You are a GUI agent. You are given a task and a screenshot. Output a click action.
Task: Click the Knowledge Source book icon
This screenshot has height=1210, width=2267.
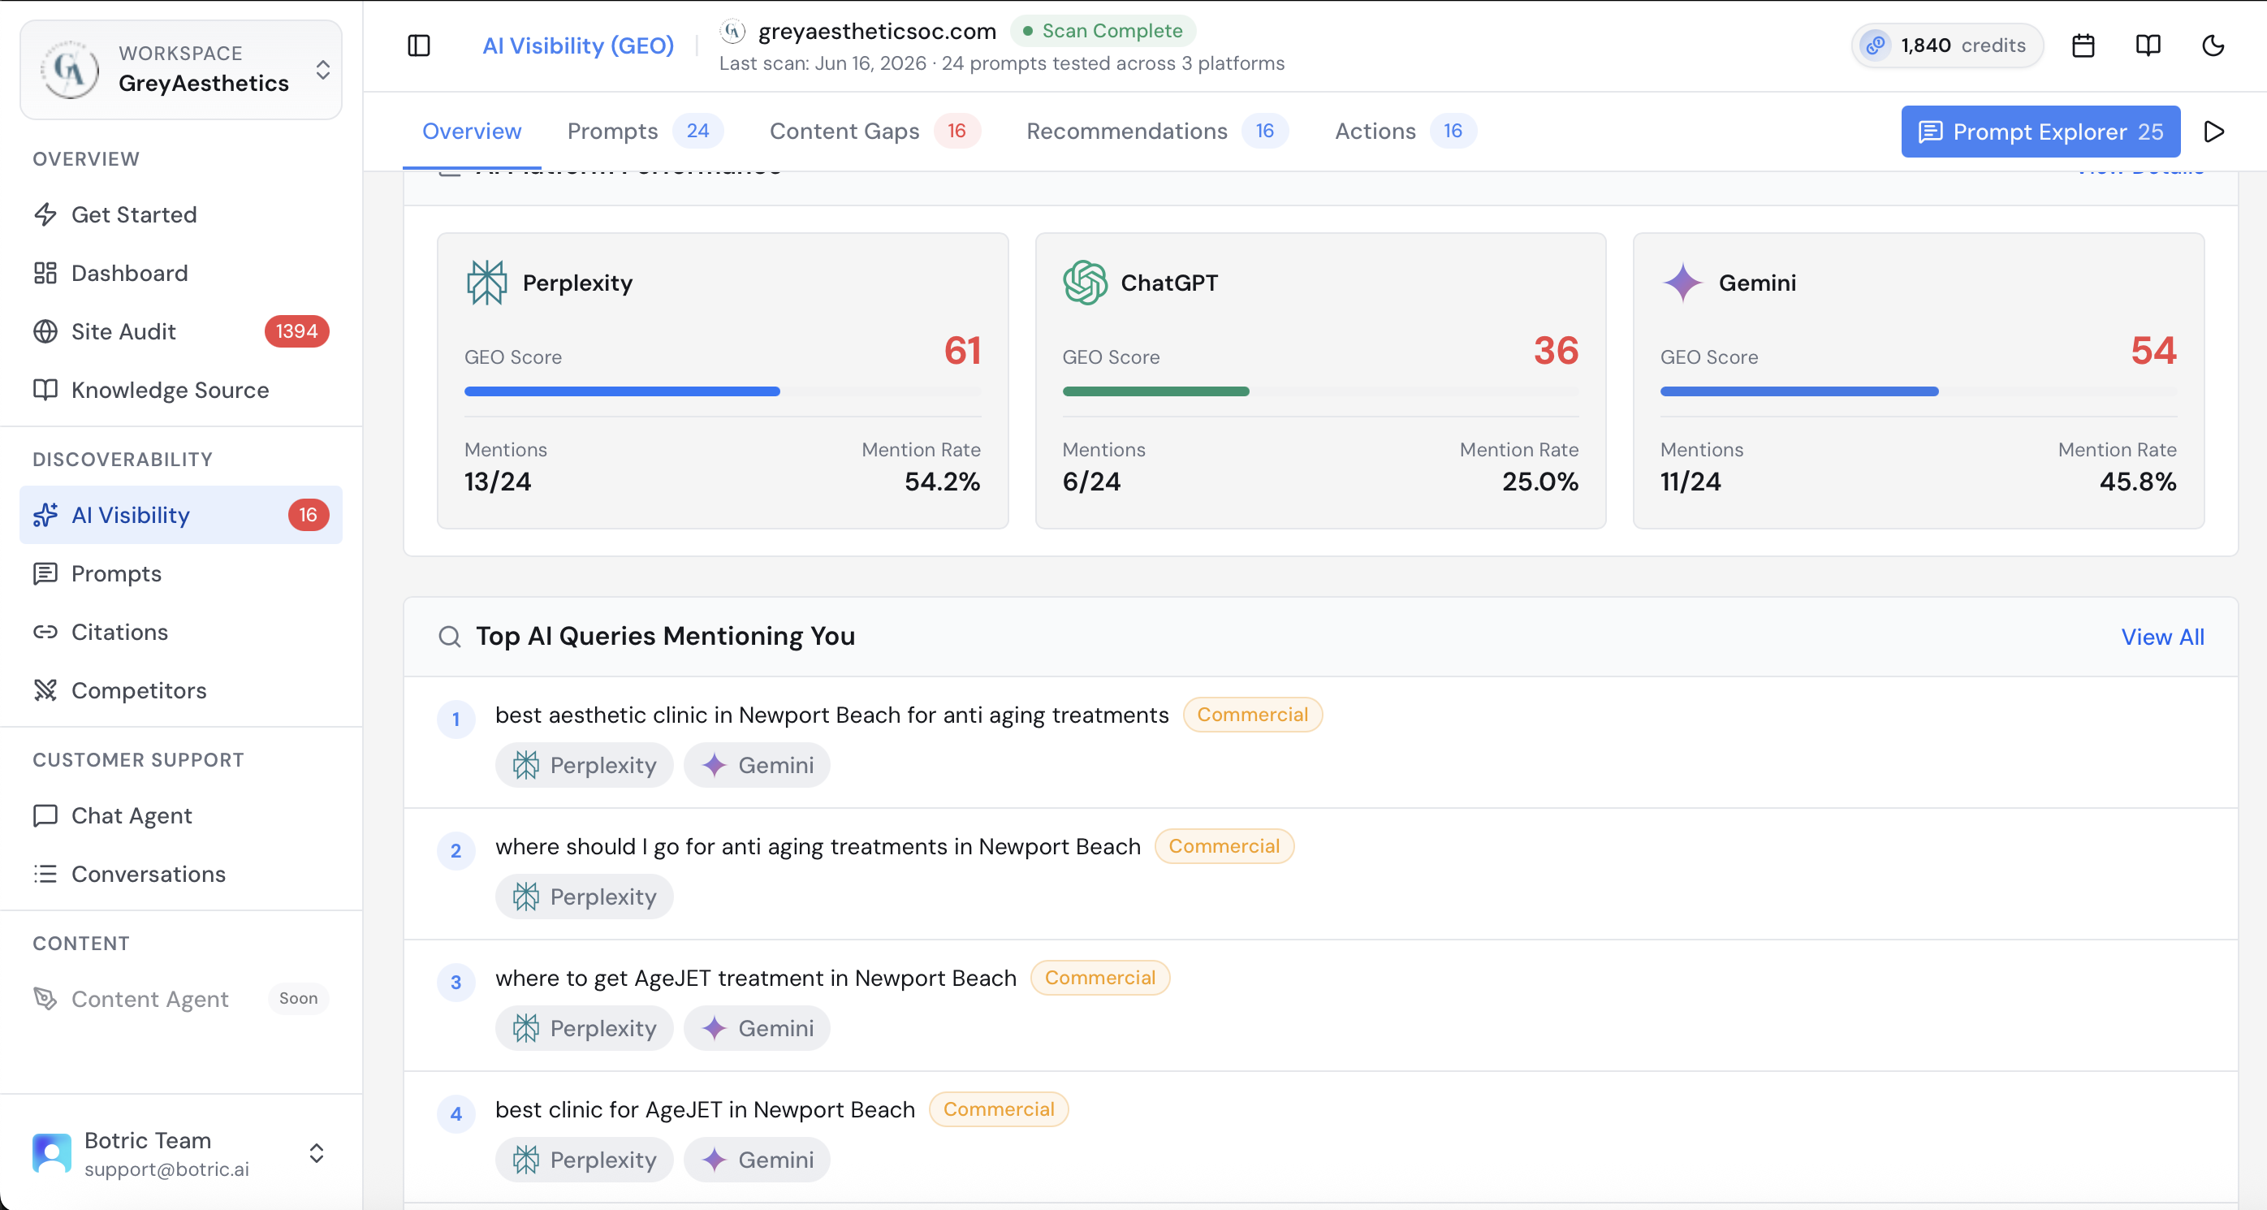tap(45, 390)
